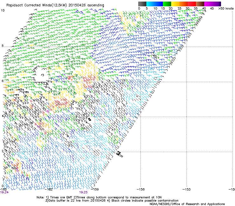Select longitude label '-153' on the bottom axis

click(x=187, y=189)
